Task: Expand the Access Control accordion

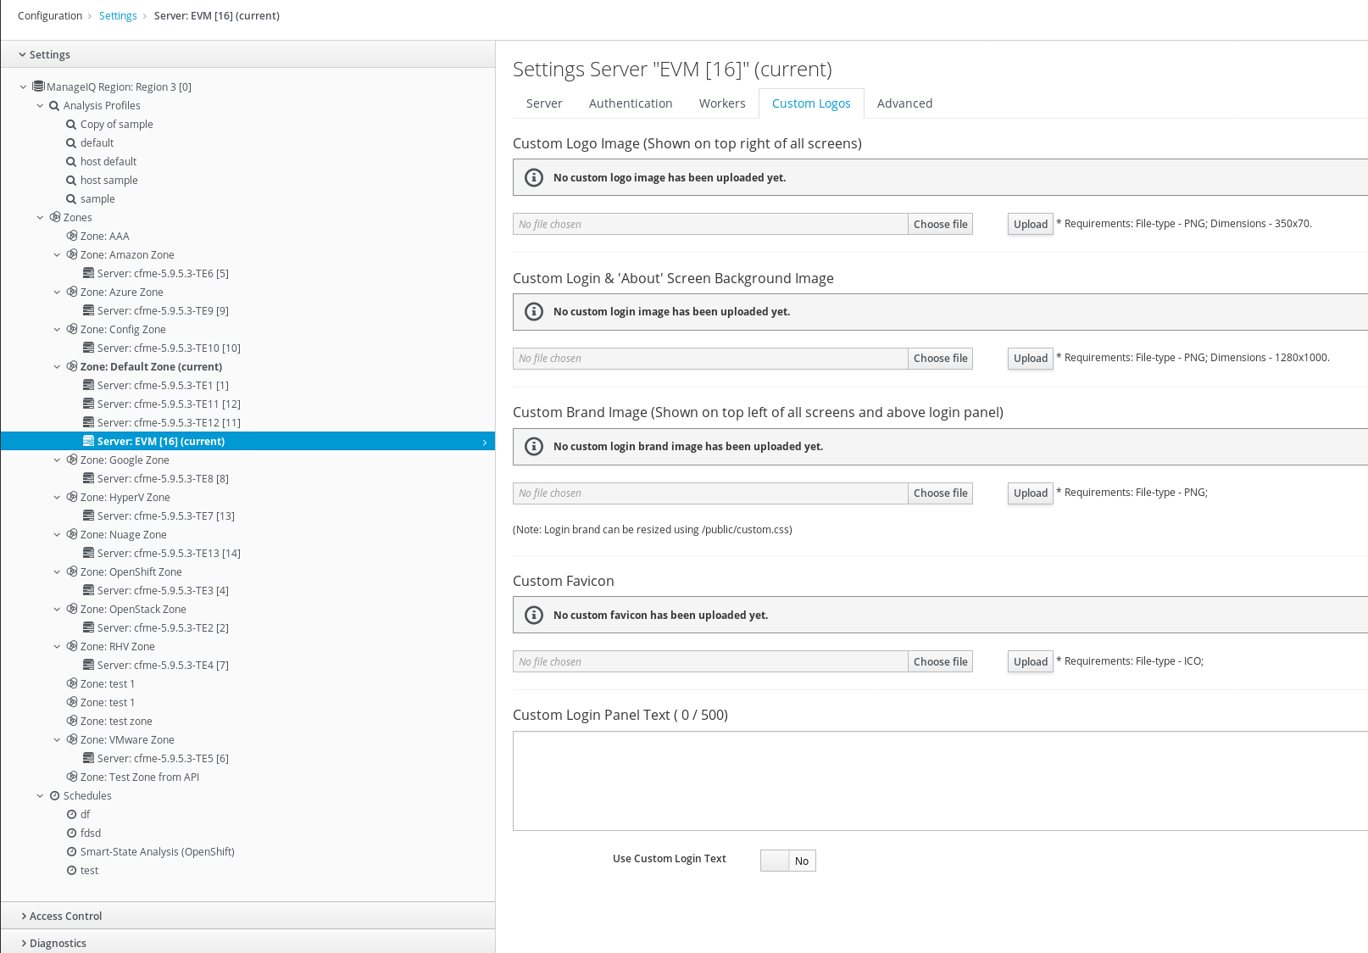Action: coord(247,916)
